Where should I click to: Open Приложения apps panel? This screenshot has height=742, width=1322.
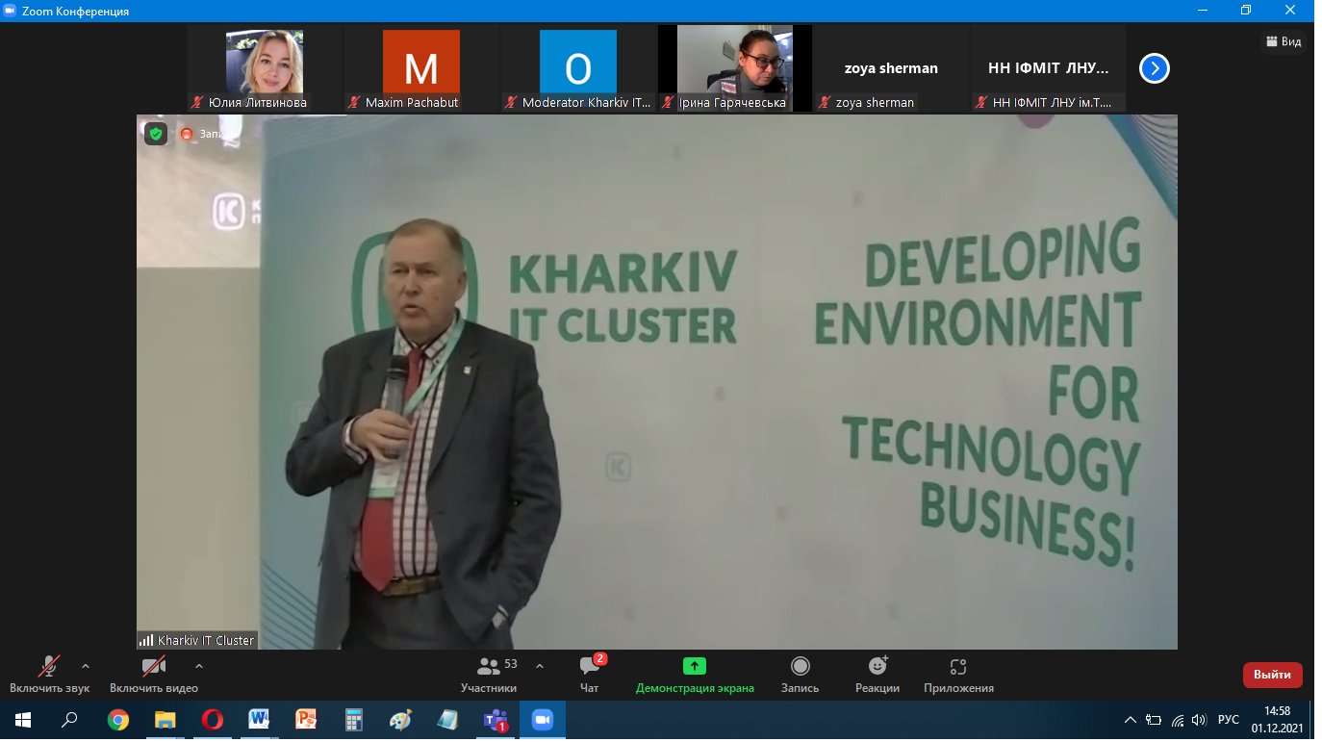[x=958, y=674]
